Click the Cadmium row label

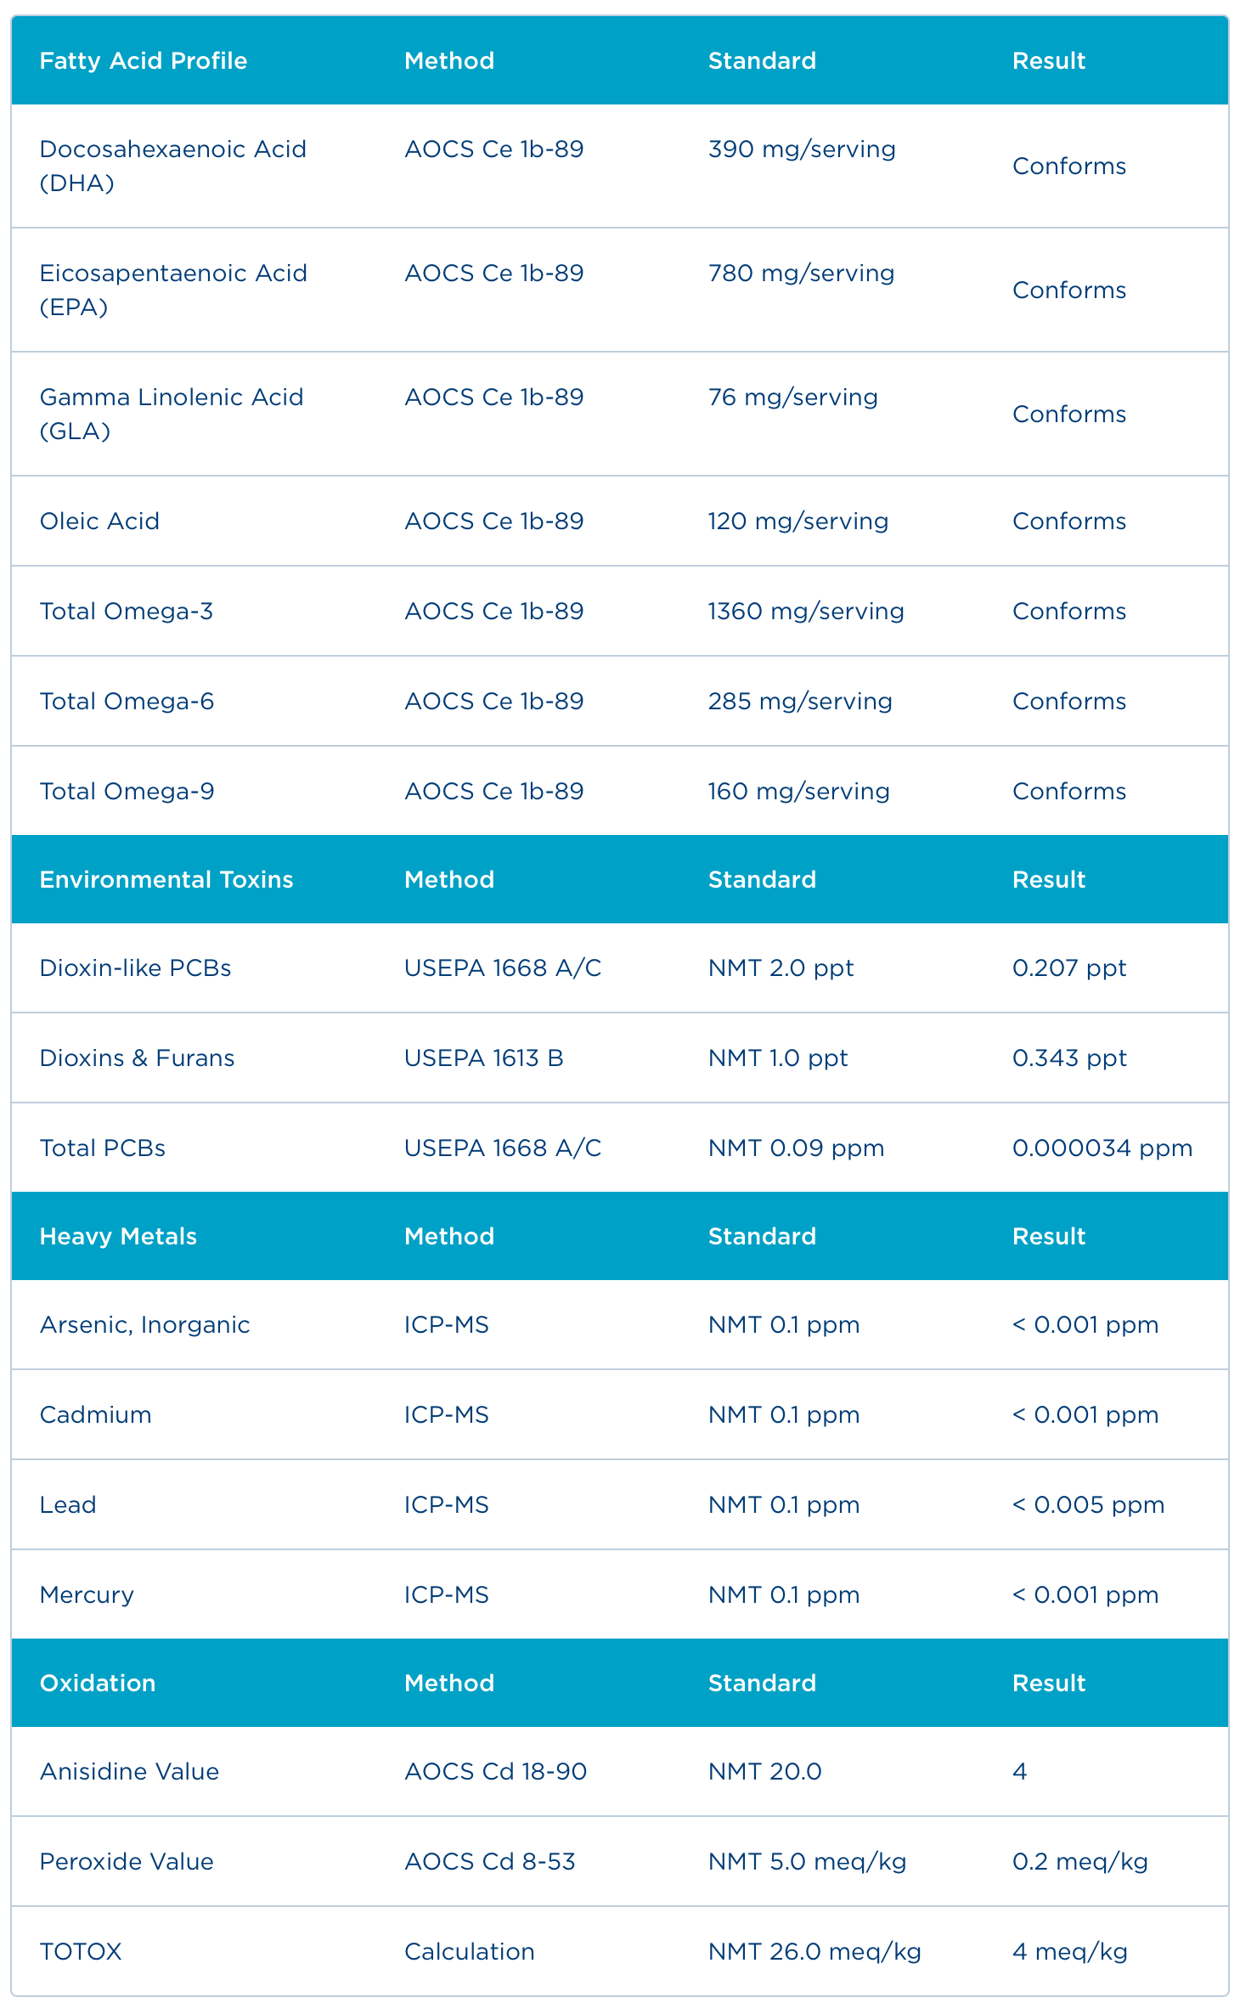[95, 1414]
